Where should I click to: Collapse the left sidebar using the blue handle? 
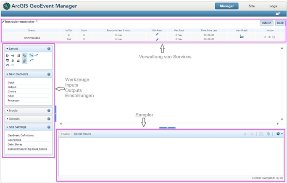[55, 113]
